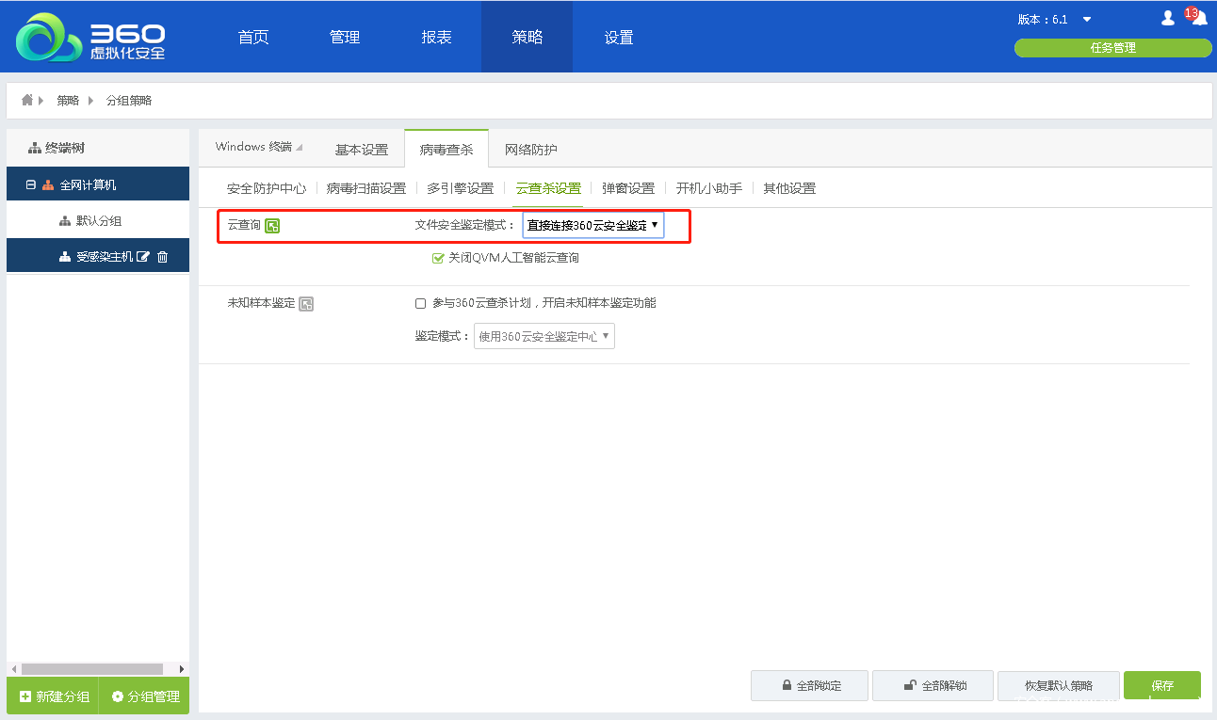Click the green lock icon next to 云查询

tap(272, 226)
